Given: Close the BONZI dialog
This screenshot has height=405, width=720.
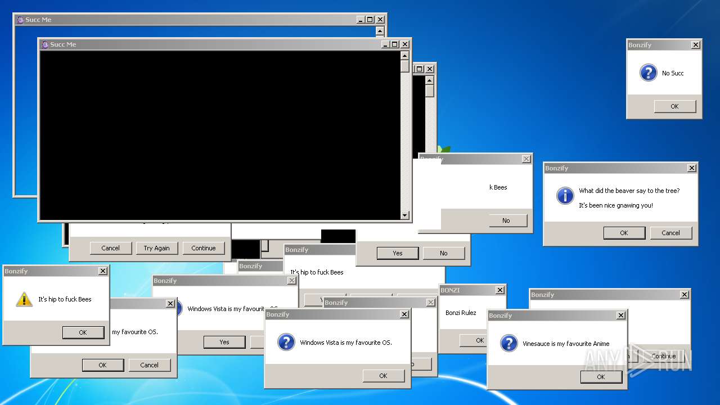Looking at the screenshot, I should [x=500, y=290].
